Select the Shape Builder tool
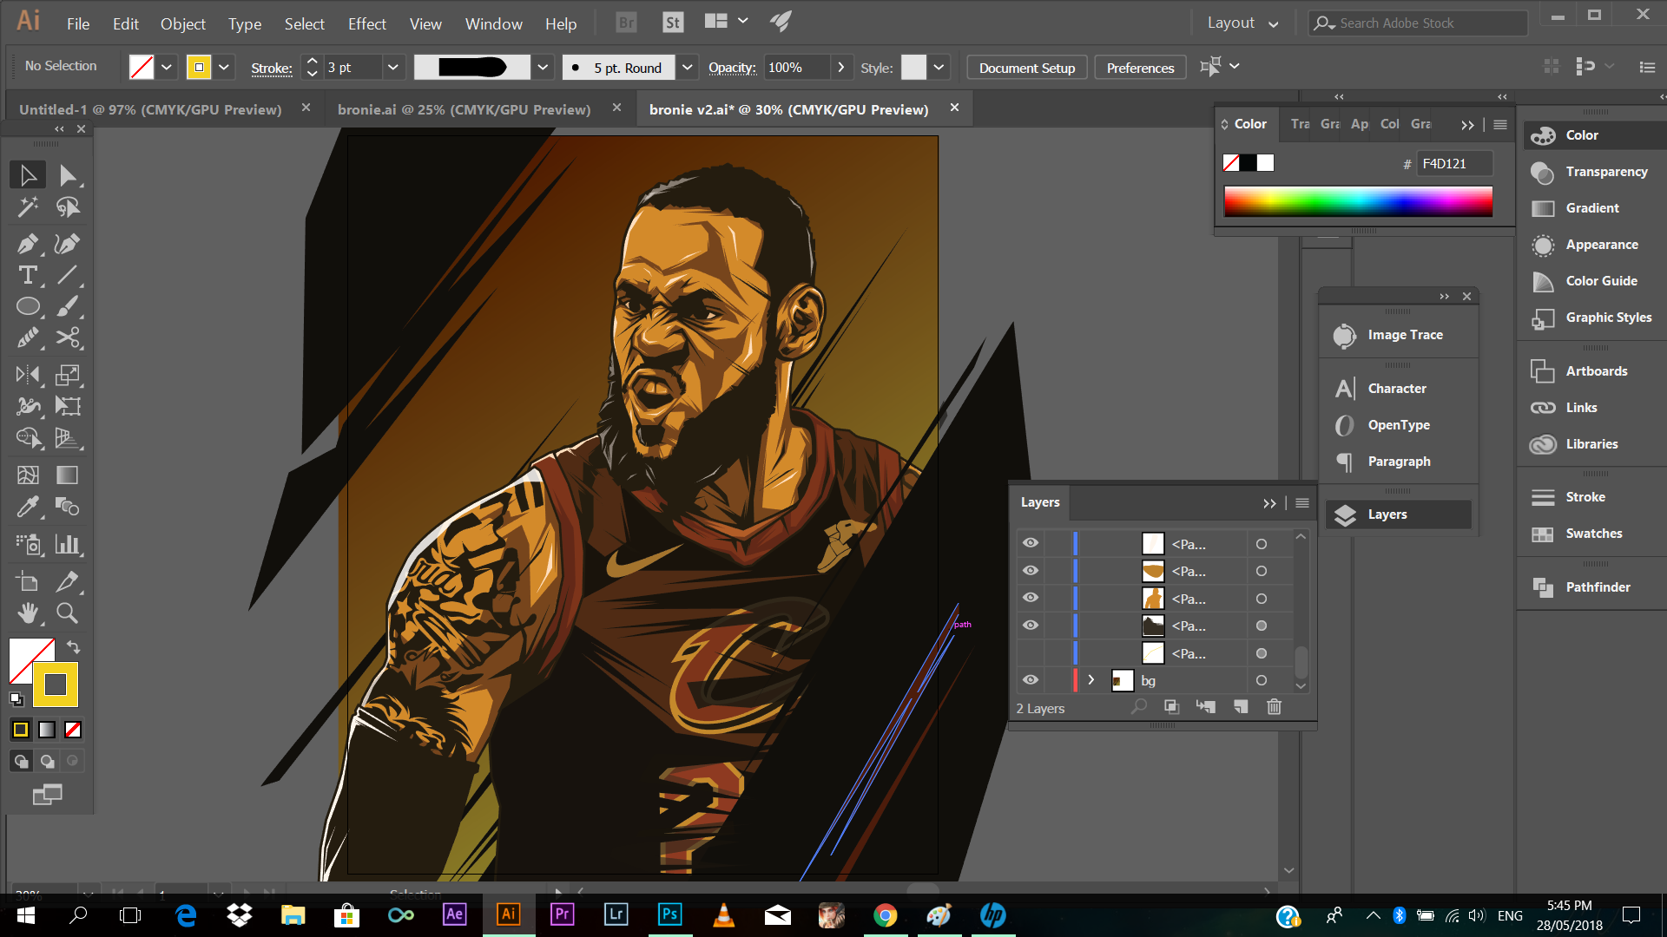 pos(28,437)
